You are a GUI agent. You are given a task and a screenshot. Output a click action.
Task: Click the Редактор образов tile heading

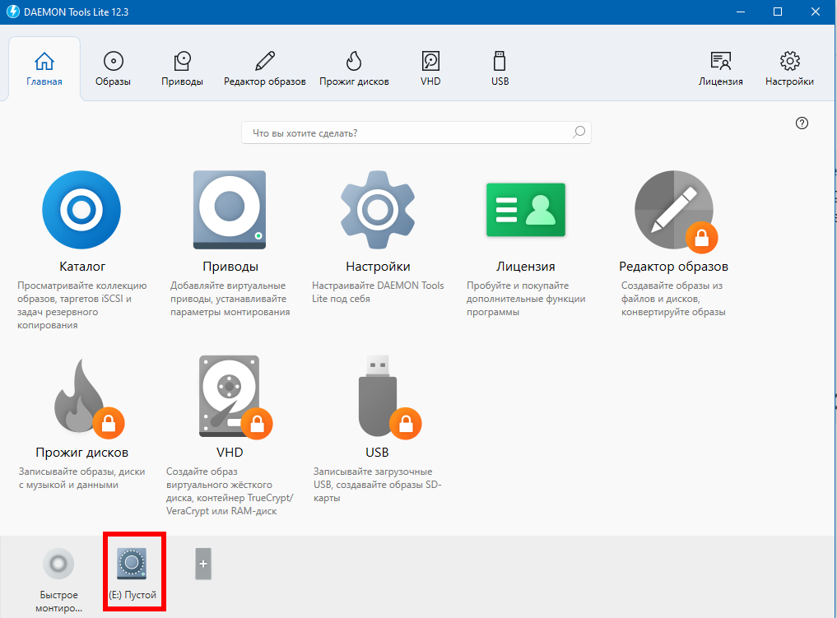(x=674, y=267)
